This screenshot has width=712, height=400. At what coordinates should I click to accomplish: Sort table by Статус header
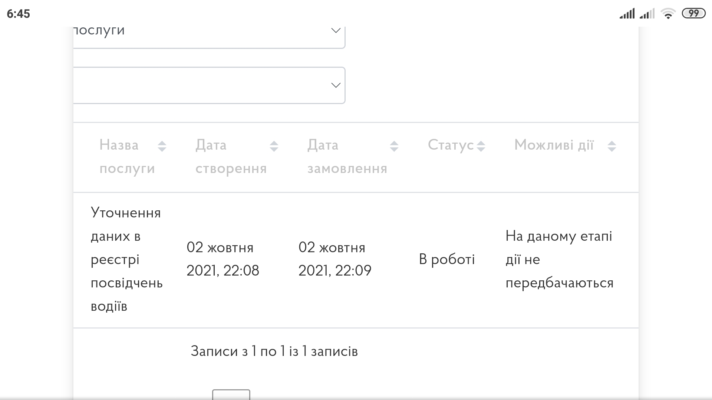point(451,145)
